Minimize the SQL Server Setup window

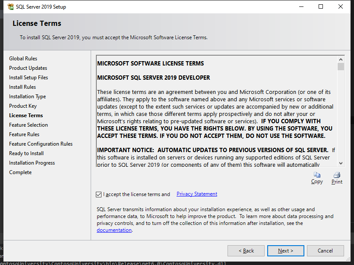click(301, 7)
